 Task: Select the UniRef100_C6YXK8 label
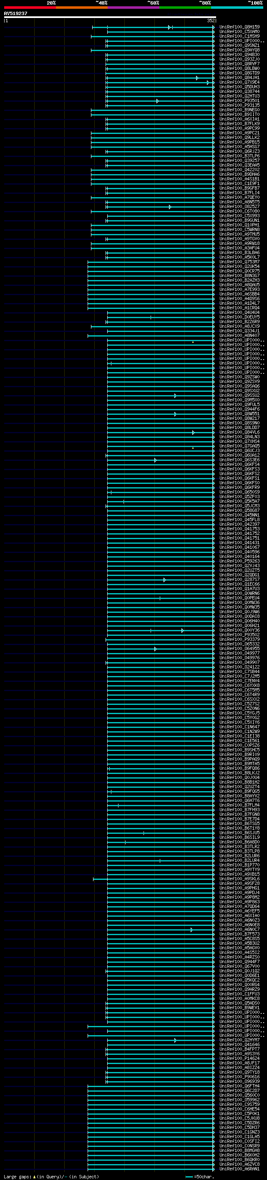239,686
